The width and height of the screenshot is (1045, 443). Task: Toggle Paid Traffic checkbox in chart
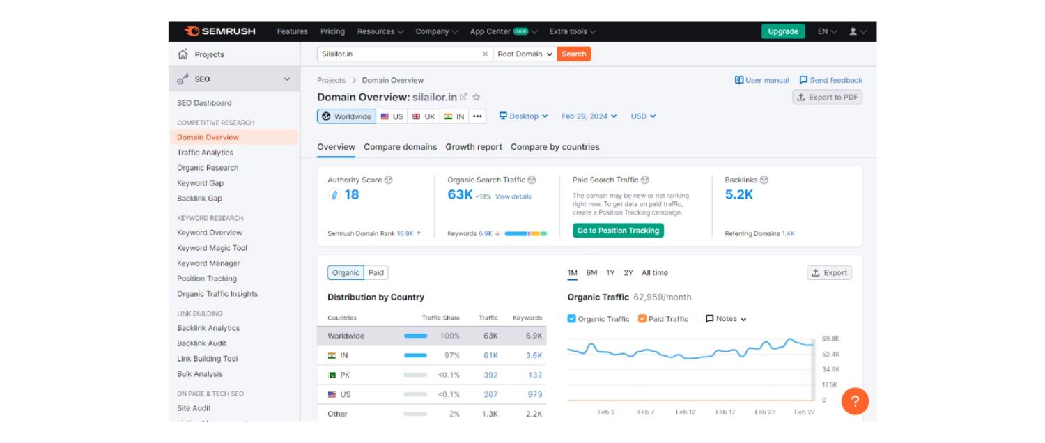tap(642, 318)
